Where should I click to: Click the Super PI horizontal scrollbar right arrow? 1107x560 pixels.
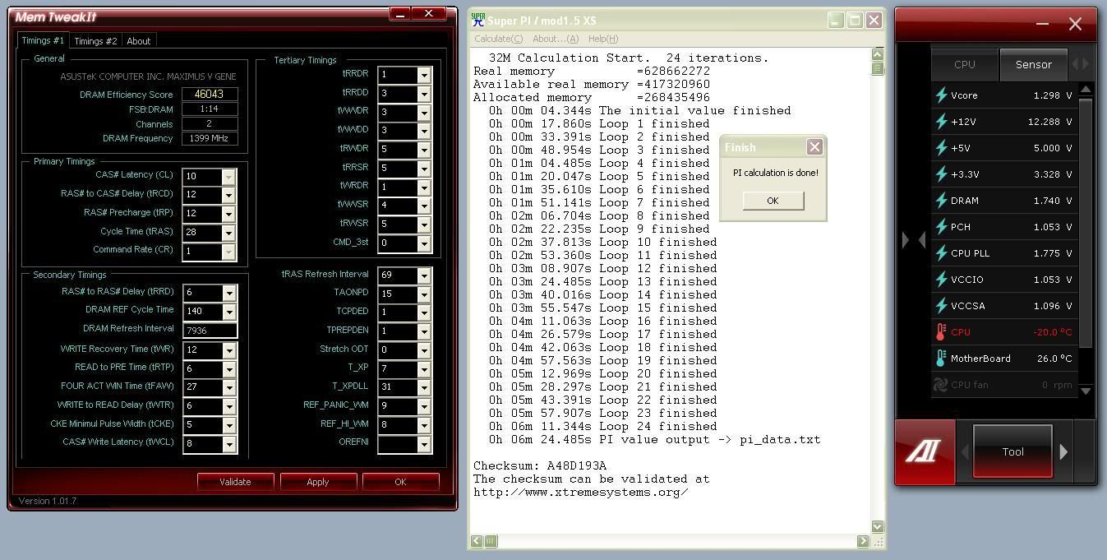click(863, 541)
